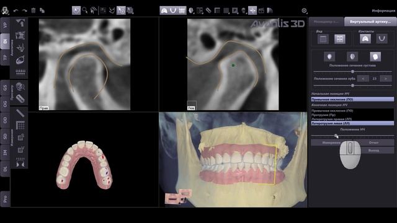Click the trash delete icon
This screenshot has width=397, height=223.
tap(33, 11)
